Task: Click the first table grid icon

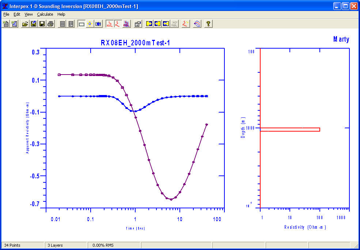Action: pos(61,24)
